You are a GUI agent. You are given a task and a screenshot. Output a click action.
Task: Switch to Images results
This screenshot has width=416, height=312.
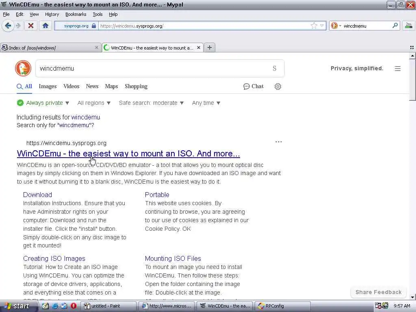click(48, 87)
